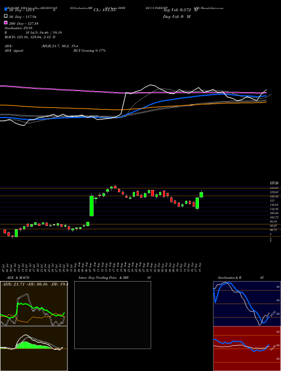The height and width of the screenshot is (371, 281).
Task: Open the red RSI chart panel
Action: [x=247, y=349]
